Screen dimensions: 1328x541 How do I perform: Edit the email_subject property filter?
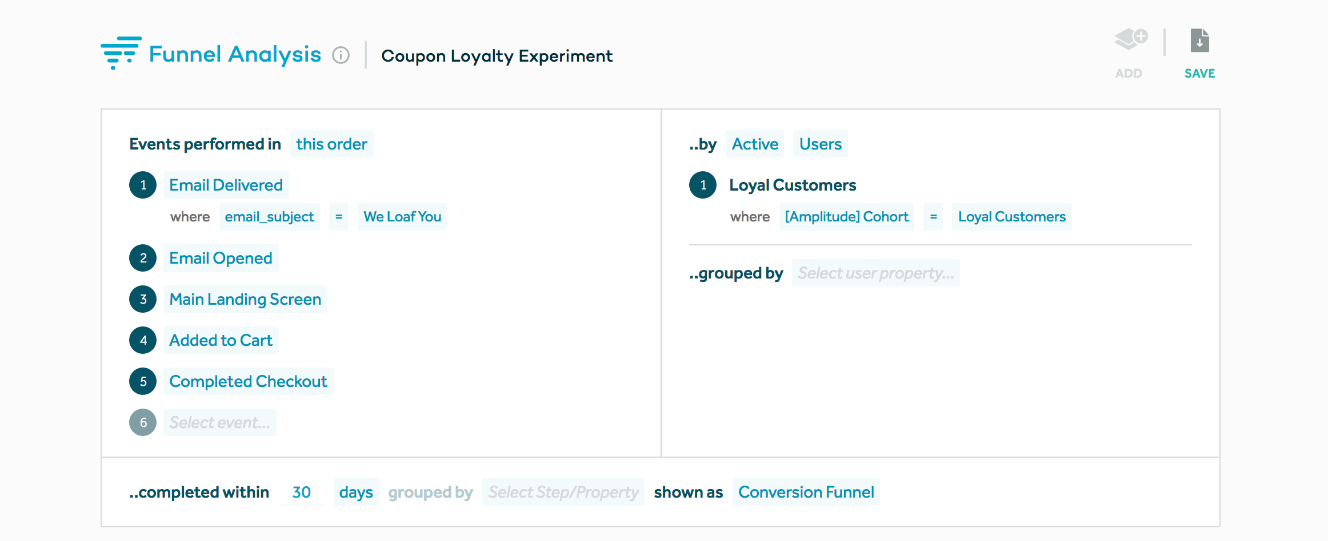(x=269, y=217)
